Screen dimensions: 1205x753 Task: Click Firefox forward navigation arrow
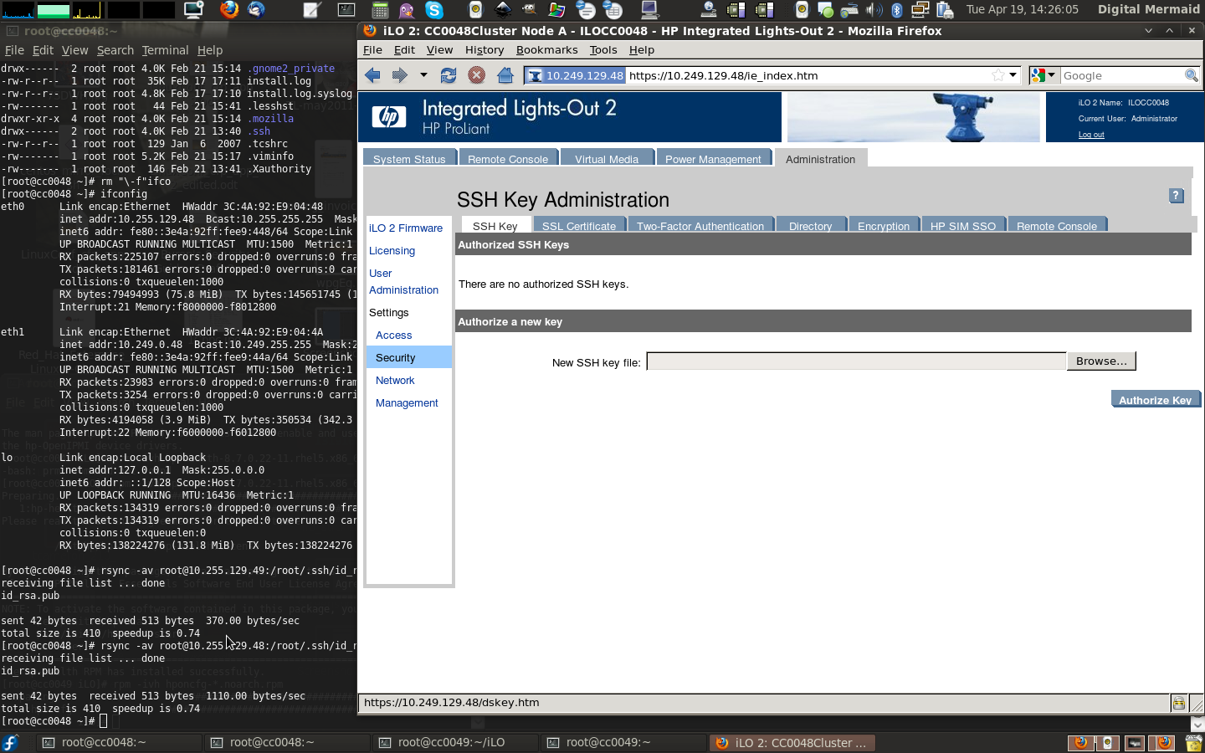pos(399,75)
